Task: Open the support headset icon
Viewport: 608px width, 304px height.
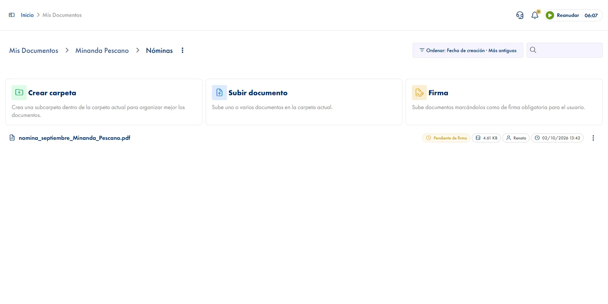Action: [520, 15]
